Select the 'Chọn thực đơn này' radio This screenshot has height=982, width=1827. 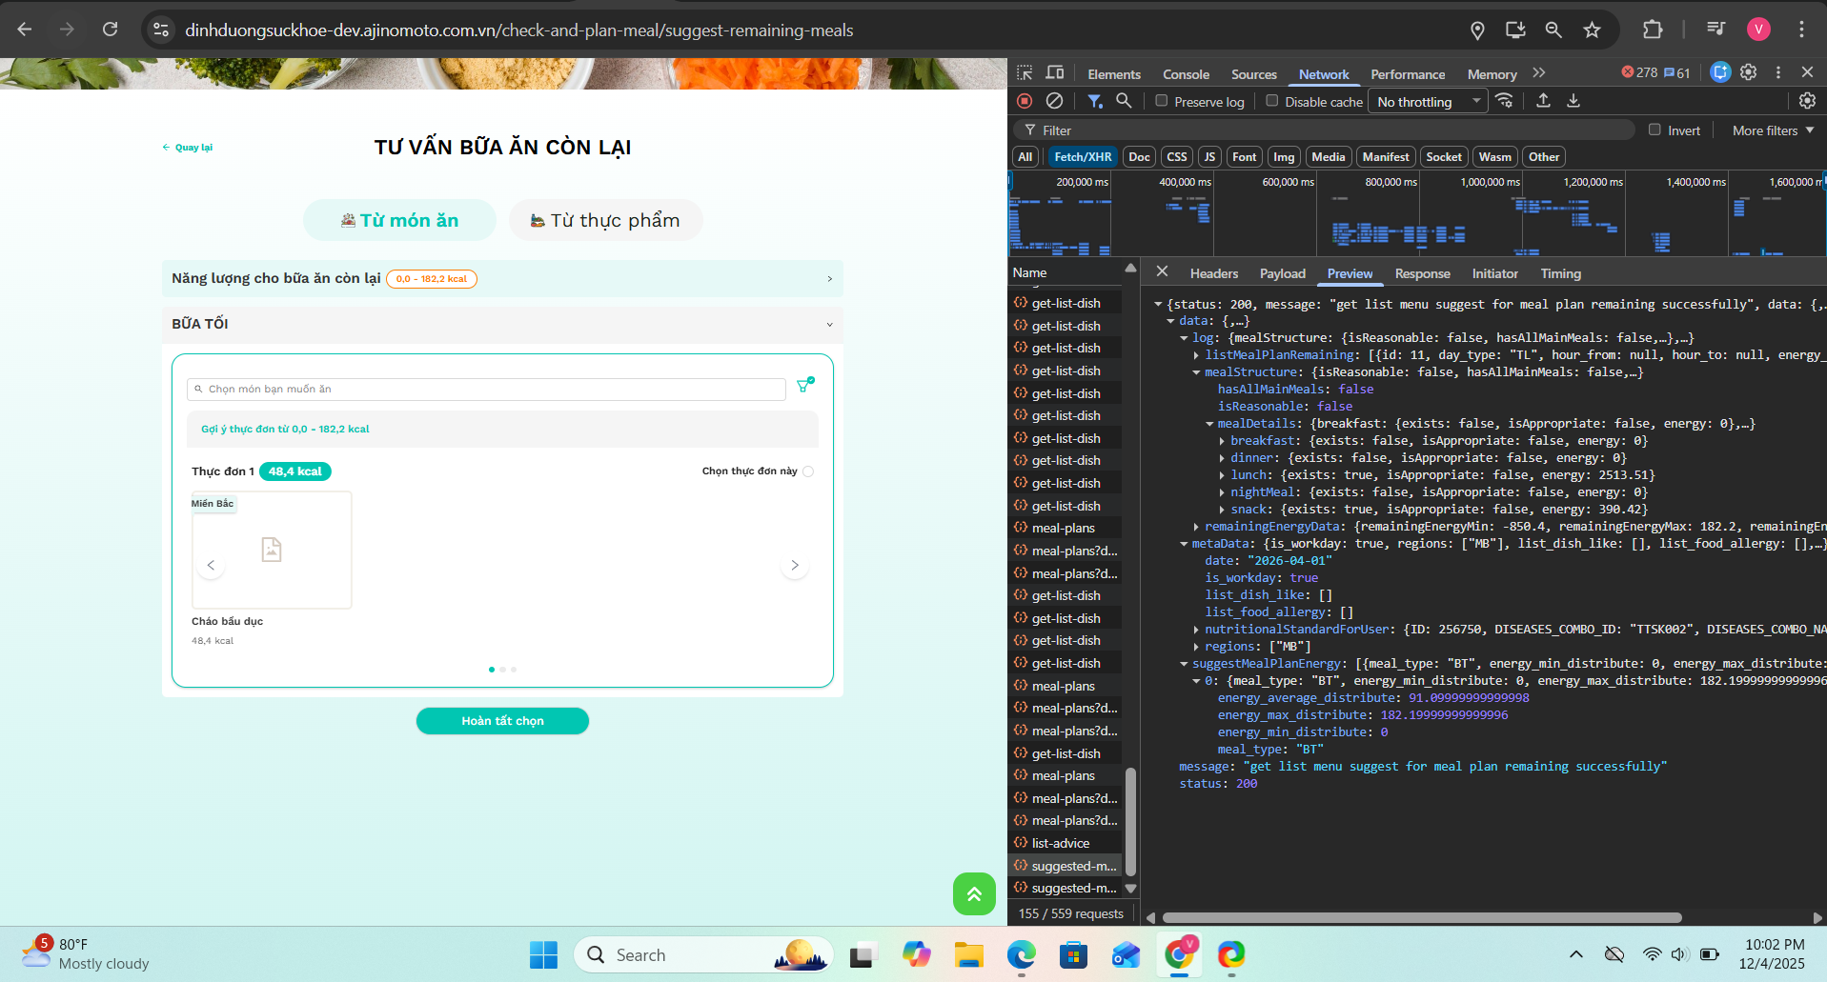point(808,471)
